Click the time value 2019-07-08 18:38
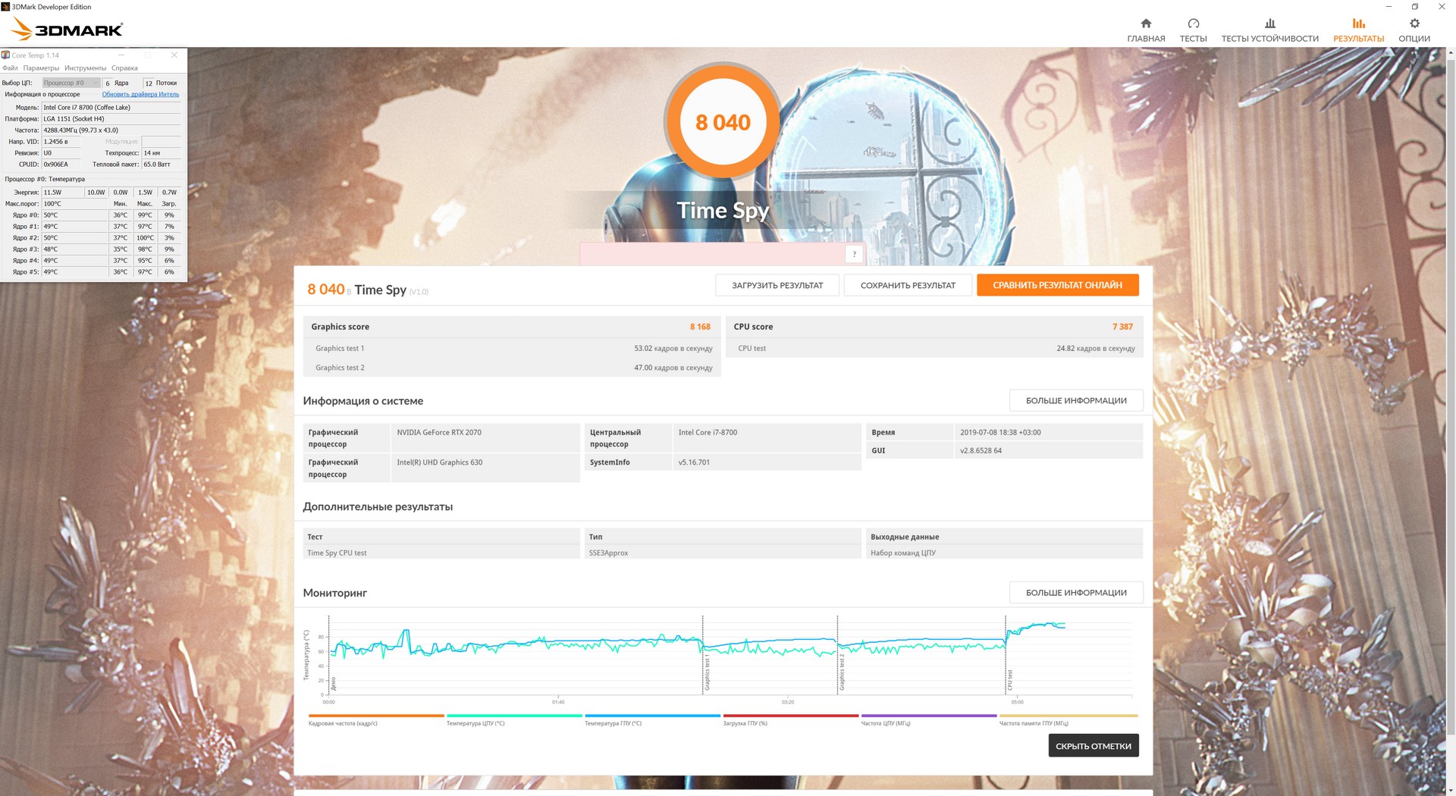 [1048, 432]
